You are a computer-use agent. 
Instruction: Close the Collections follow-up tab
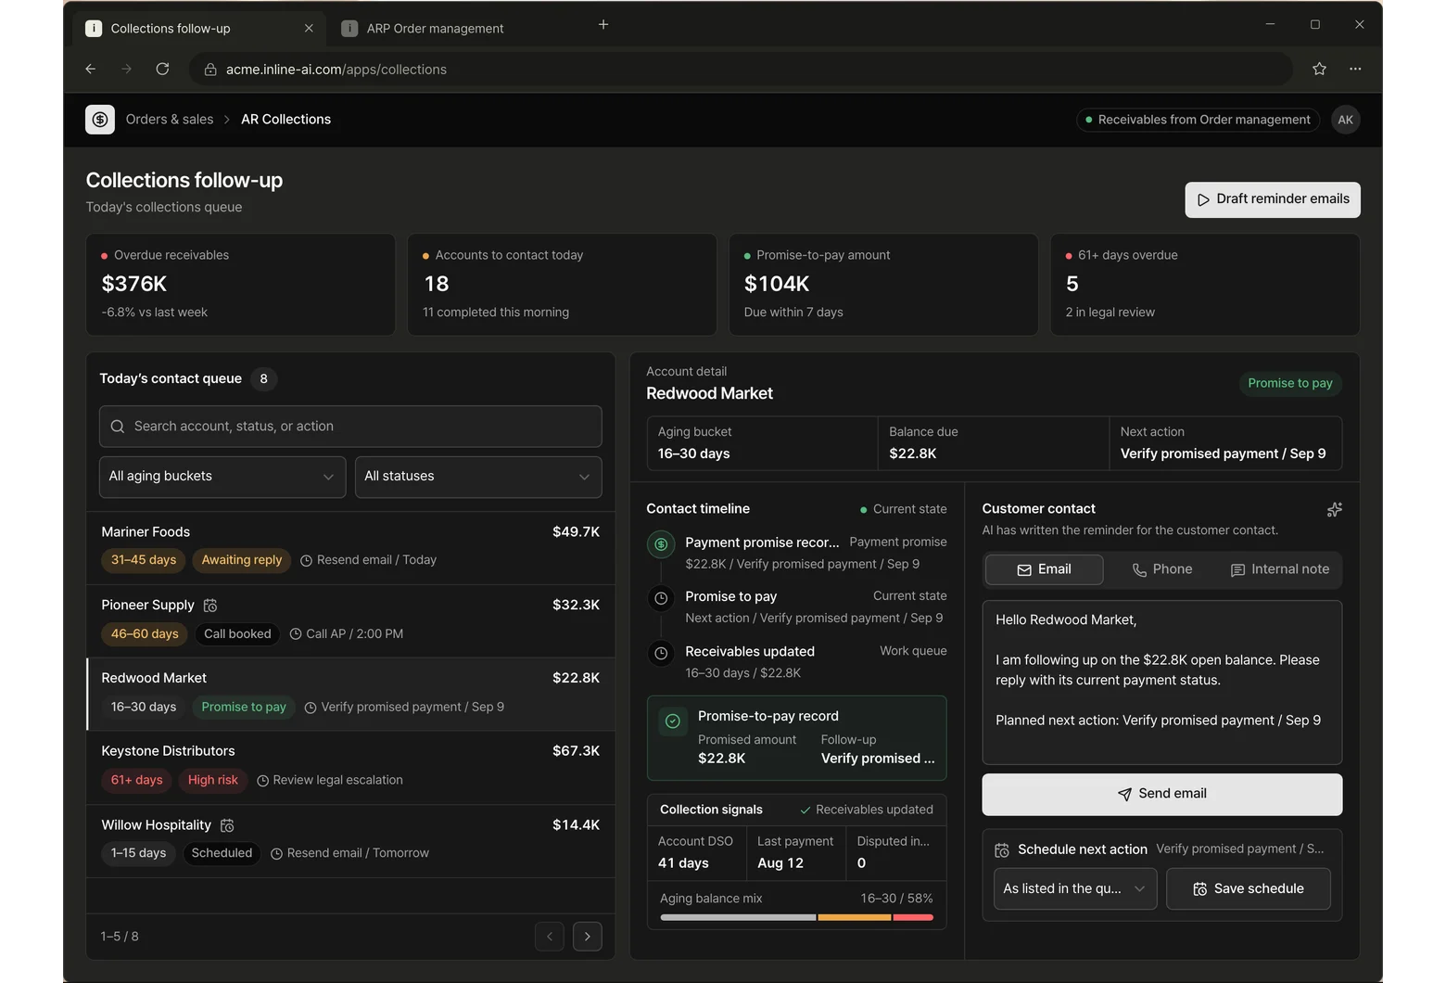click(x=309, y=29)
